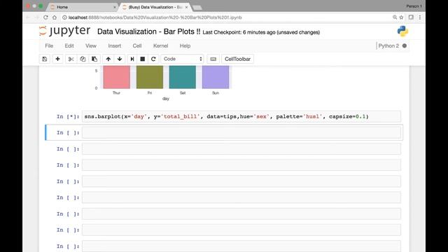This screenshot has width=448, height=252.
Task: Open the Insert menu
Action: click(114, 45)
